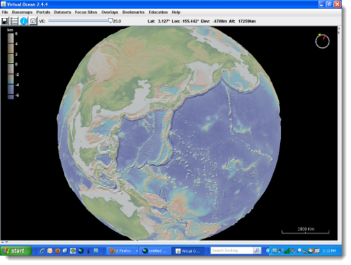Open the Basemaps menu
The image size is (351, 265).
coord(22,12)
